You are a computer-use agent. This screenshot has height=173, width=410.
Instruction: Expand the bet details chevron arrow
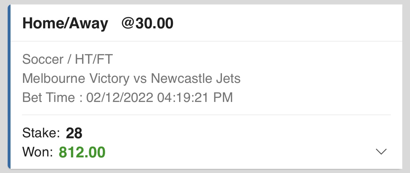click(381, 152)
